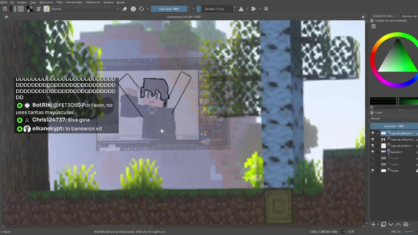Open the brush blending mode Normal dropdown
The height and width of the screenshot is (235, 418).
point(85,9)
